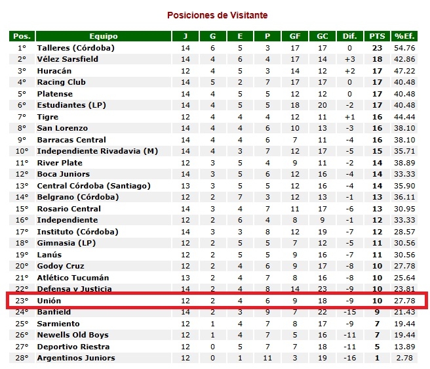Screen dimensions: 430x369
Task: Select San Lorenzo team name
Action: pyautogui.click(x=63, y=128)
